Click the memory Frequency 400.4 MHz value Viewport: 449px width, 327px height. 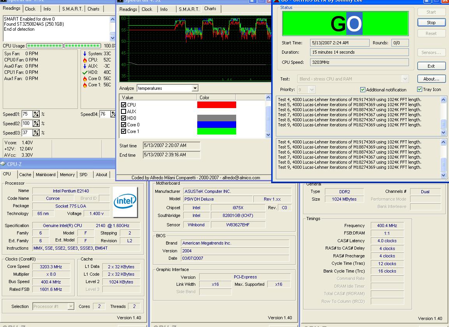tap(387, 226)
